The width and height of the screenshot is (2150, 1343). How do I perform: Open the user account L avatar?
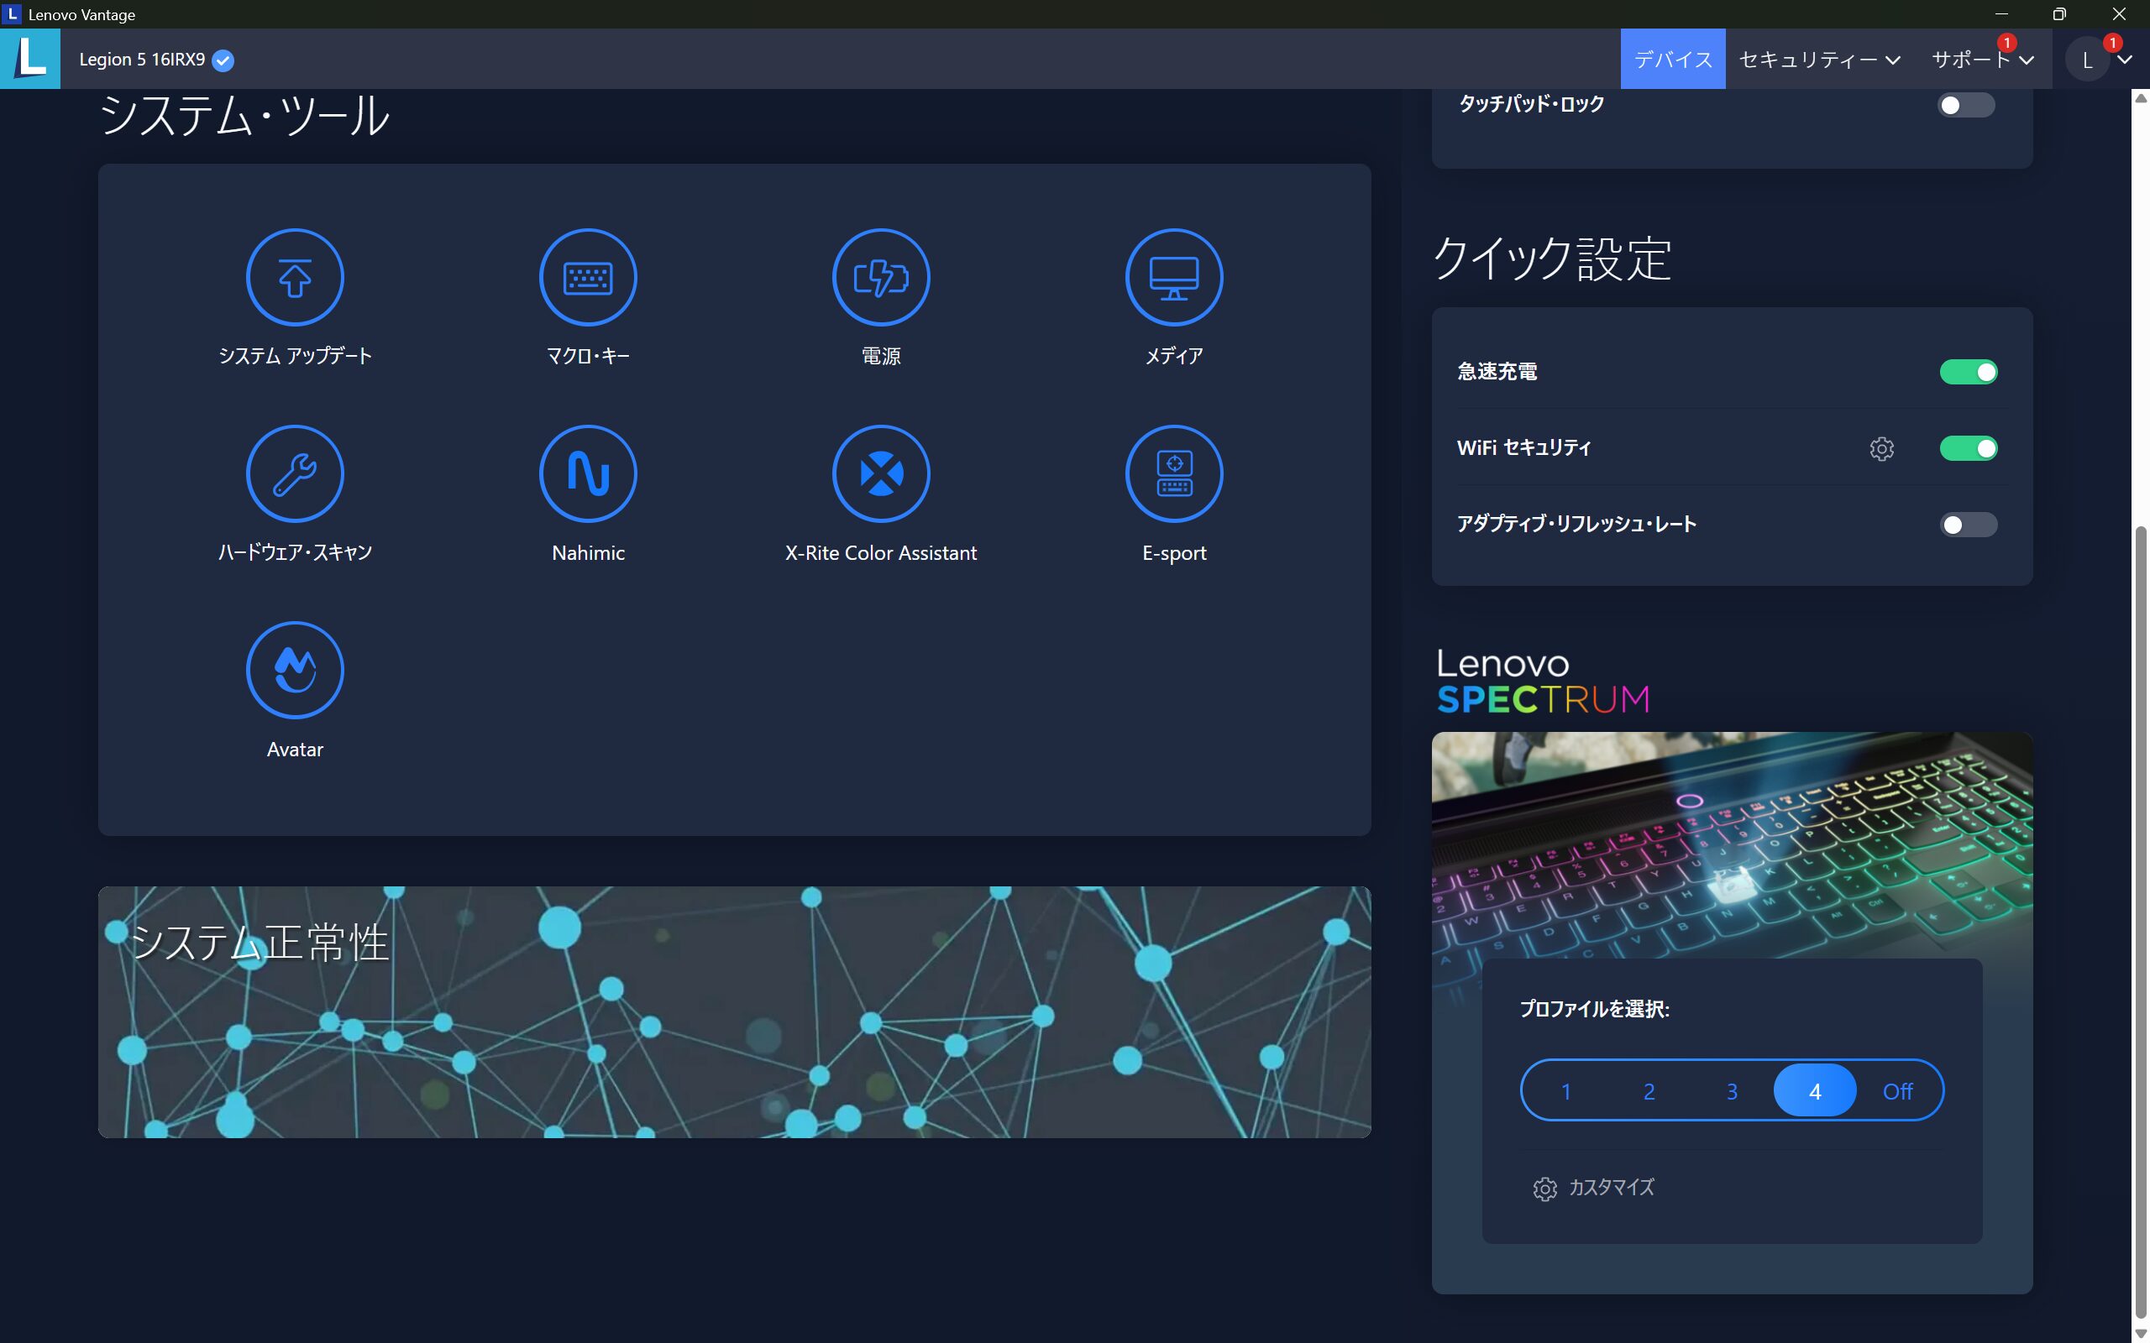point(2088,60)
